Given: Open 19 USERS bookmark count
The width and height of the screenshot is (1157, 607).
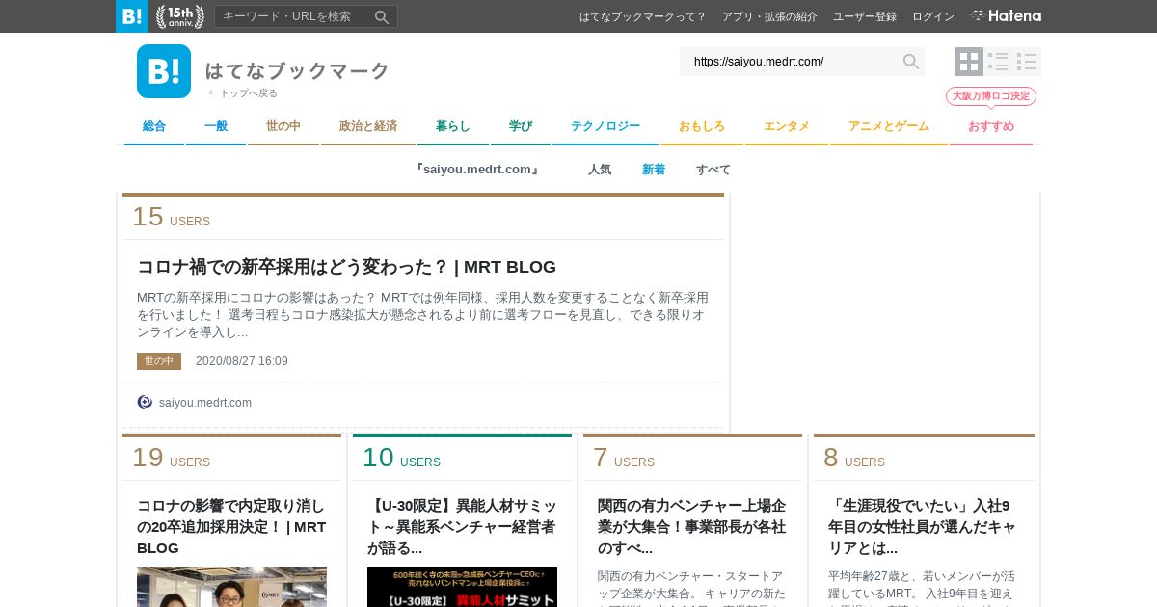Looking at the screenshot, I should [x=171, y=458].
